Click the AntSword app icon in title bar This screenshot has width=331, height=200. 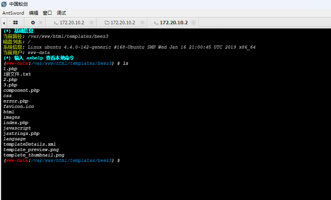point(4,4)
